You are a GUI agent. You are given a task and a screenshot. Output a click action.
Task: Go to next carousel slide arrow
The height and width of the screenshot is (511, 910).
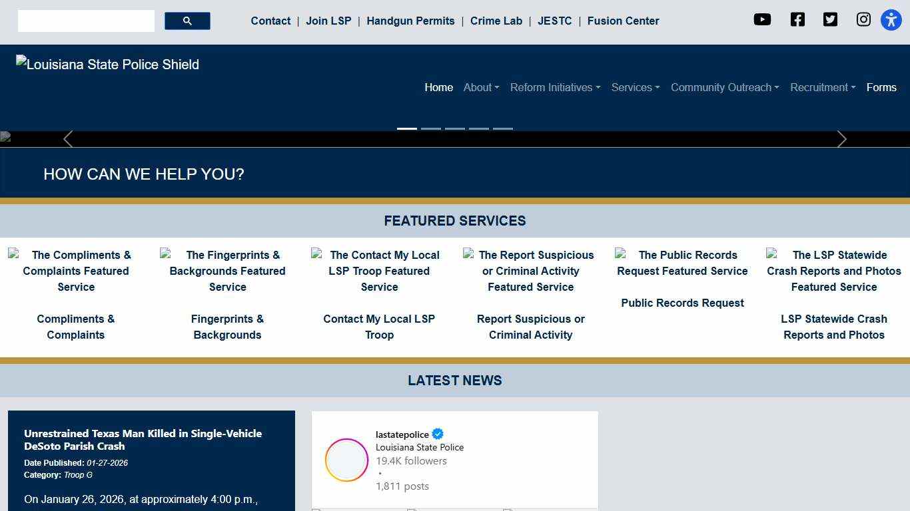pos(841,139)
